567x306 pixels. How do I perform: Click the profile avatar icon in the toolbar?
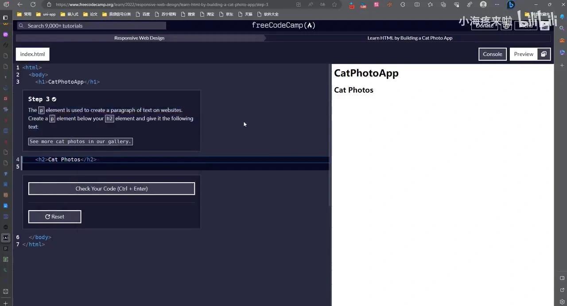[x=483, y=4]
